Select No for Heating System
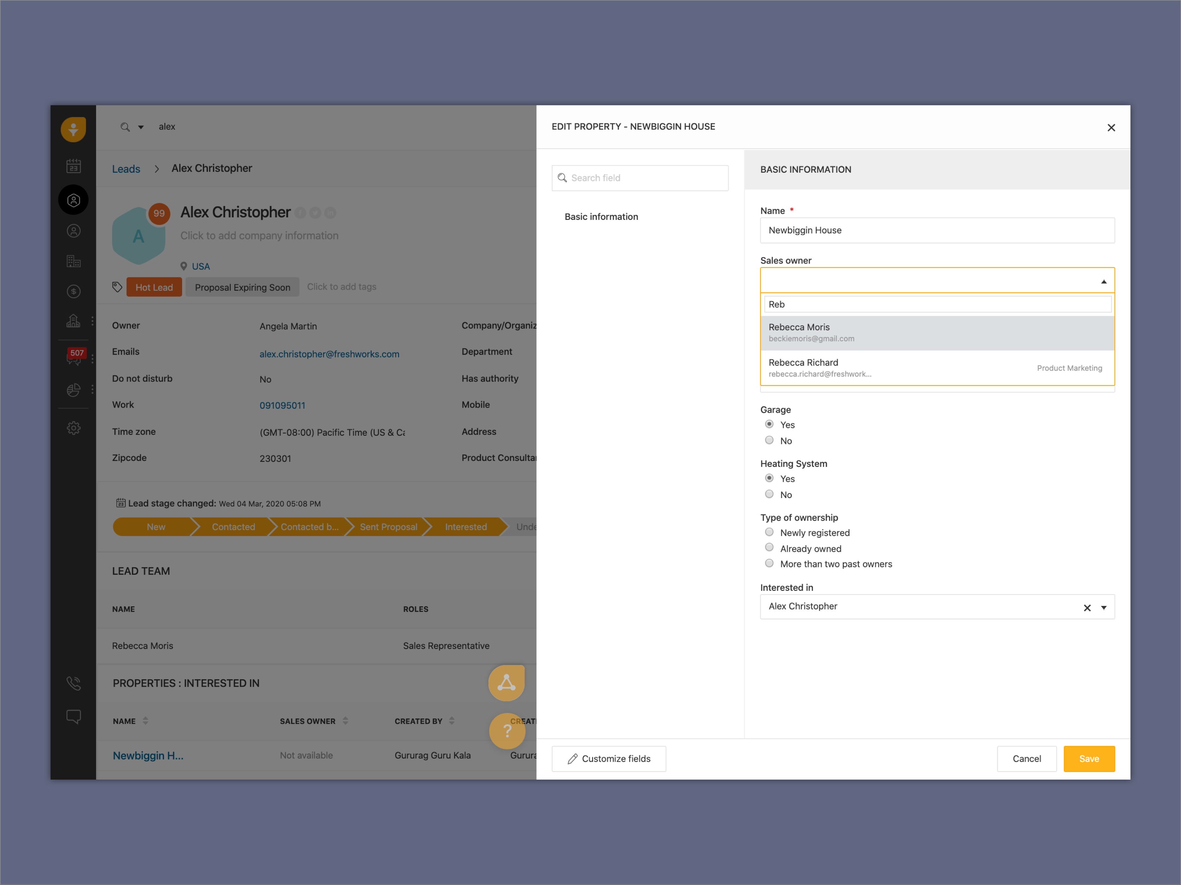The width and height of the screenshot is (1181, 885). click(769, 494)
